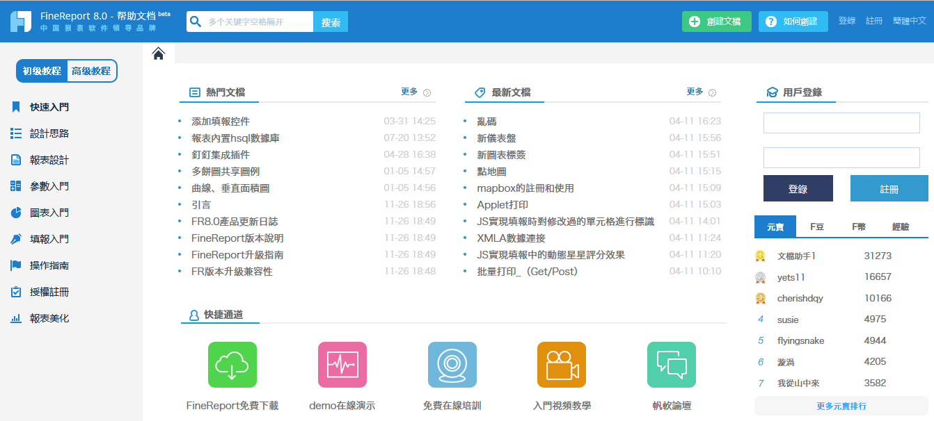Switch to 初级教程 toggle

[42, 71]
